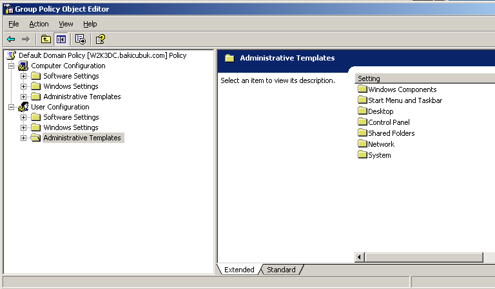Click the Desktop folder icon in list

click(x=362, y=111)
